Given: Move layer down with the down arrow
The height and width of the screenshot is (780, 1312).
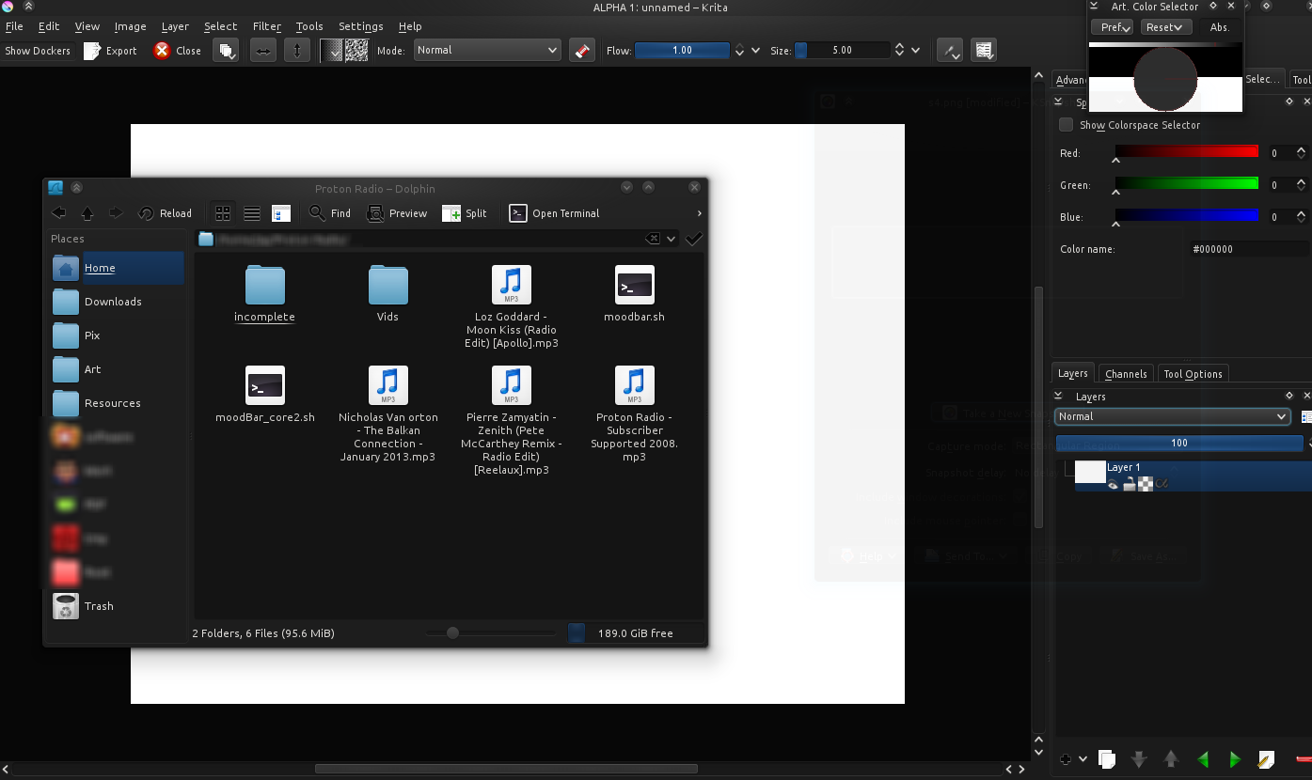Looking at the screenshot, I should [x=1139, y=758].
